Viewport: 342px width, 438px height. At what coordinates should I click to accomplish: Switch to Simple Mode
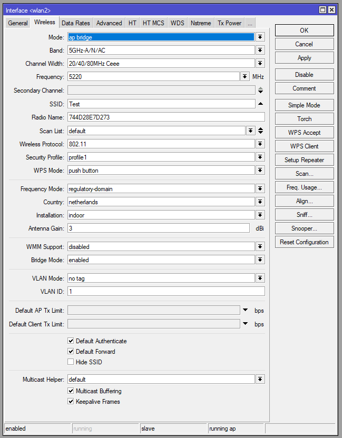pos(304,105)
